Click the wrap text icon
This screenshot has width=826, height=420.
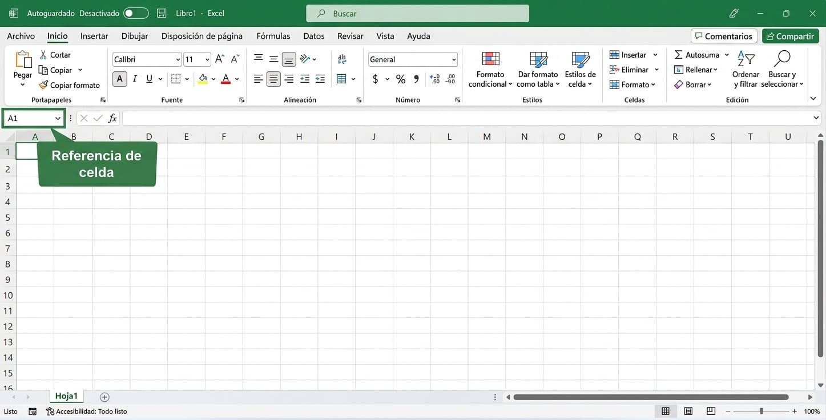(342, 59)
